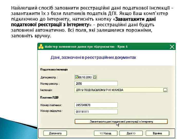Click the heading Дані, зазначені в реєстраційних документах
Screen dimensions: 185x139
pyautogui.click(x=93, y=58)
